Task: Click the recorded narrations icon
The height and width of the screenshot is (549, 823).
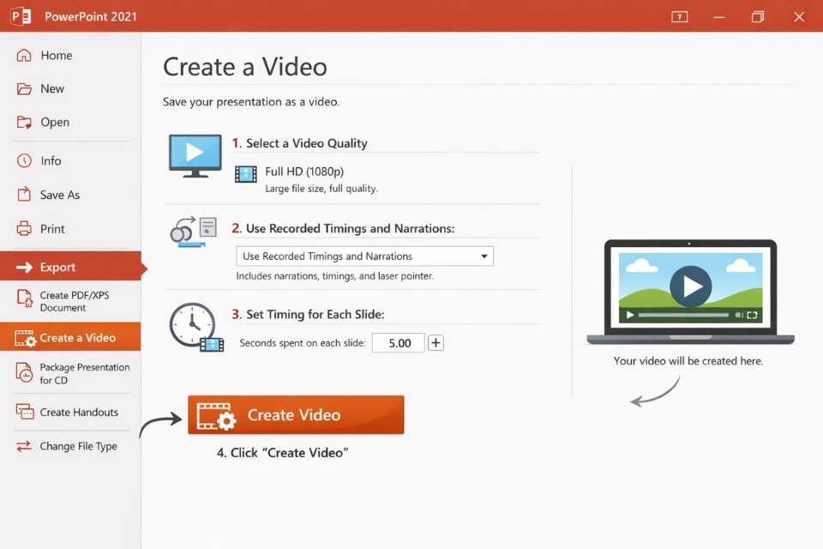Action: coord(195,232)
